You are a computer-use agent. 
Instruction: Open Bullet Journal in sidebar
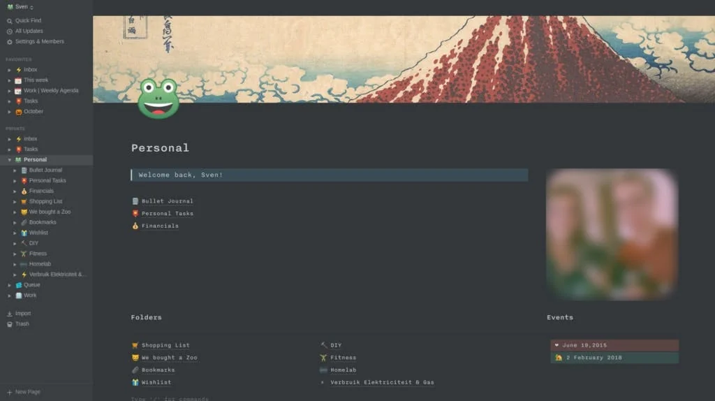coord(45,170)
